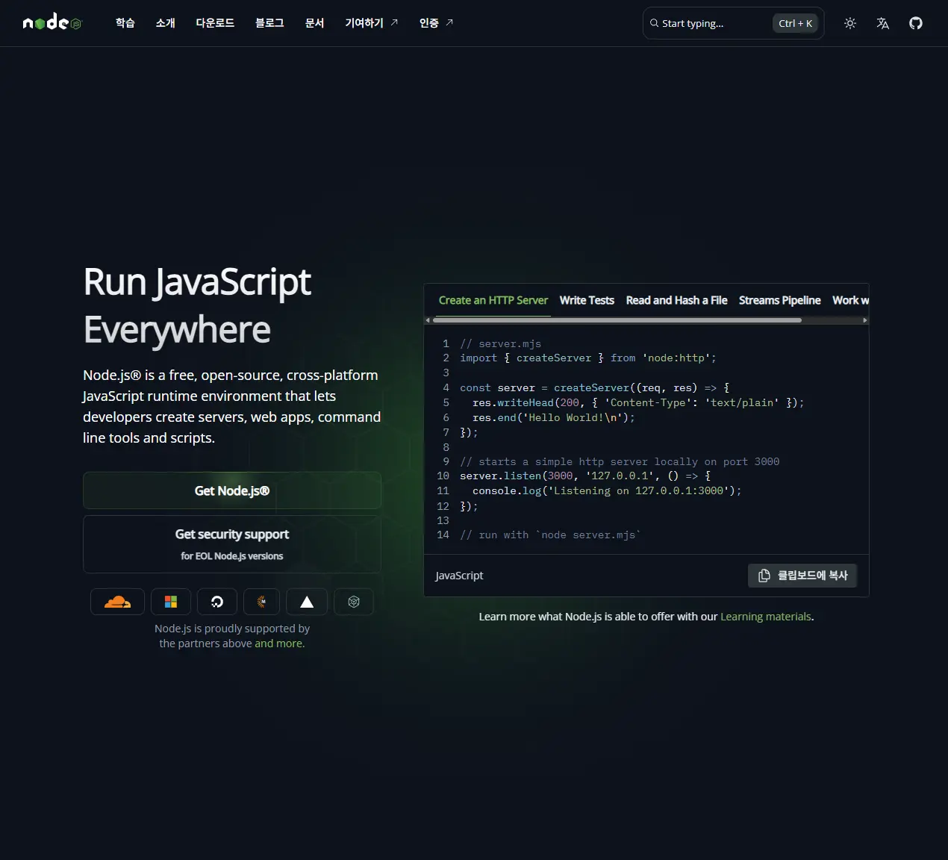Open the 학습 menu item

125,23
